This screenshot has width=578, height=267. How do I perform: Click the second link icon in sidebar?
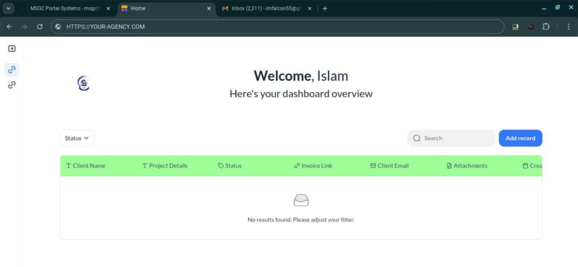11,85
